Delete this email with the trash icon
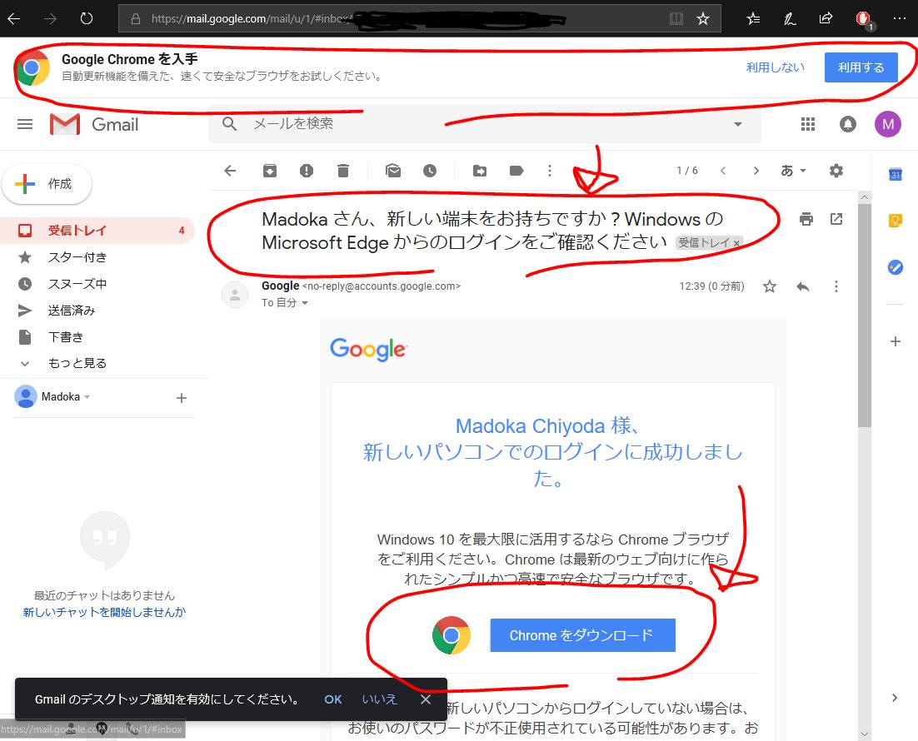Image resolution: width=918 pixels, height=741 pixels. [343, 171]
